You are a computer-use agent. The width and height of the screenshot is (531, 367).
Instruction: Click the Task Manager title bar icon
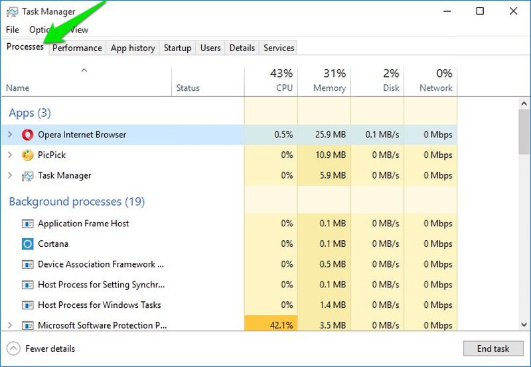coord(12,12)
